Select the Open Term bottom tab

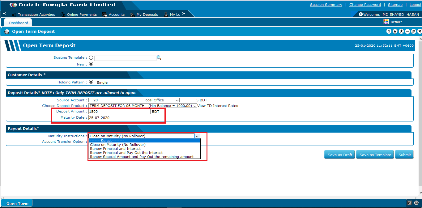tap(17, 203)
